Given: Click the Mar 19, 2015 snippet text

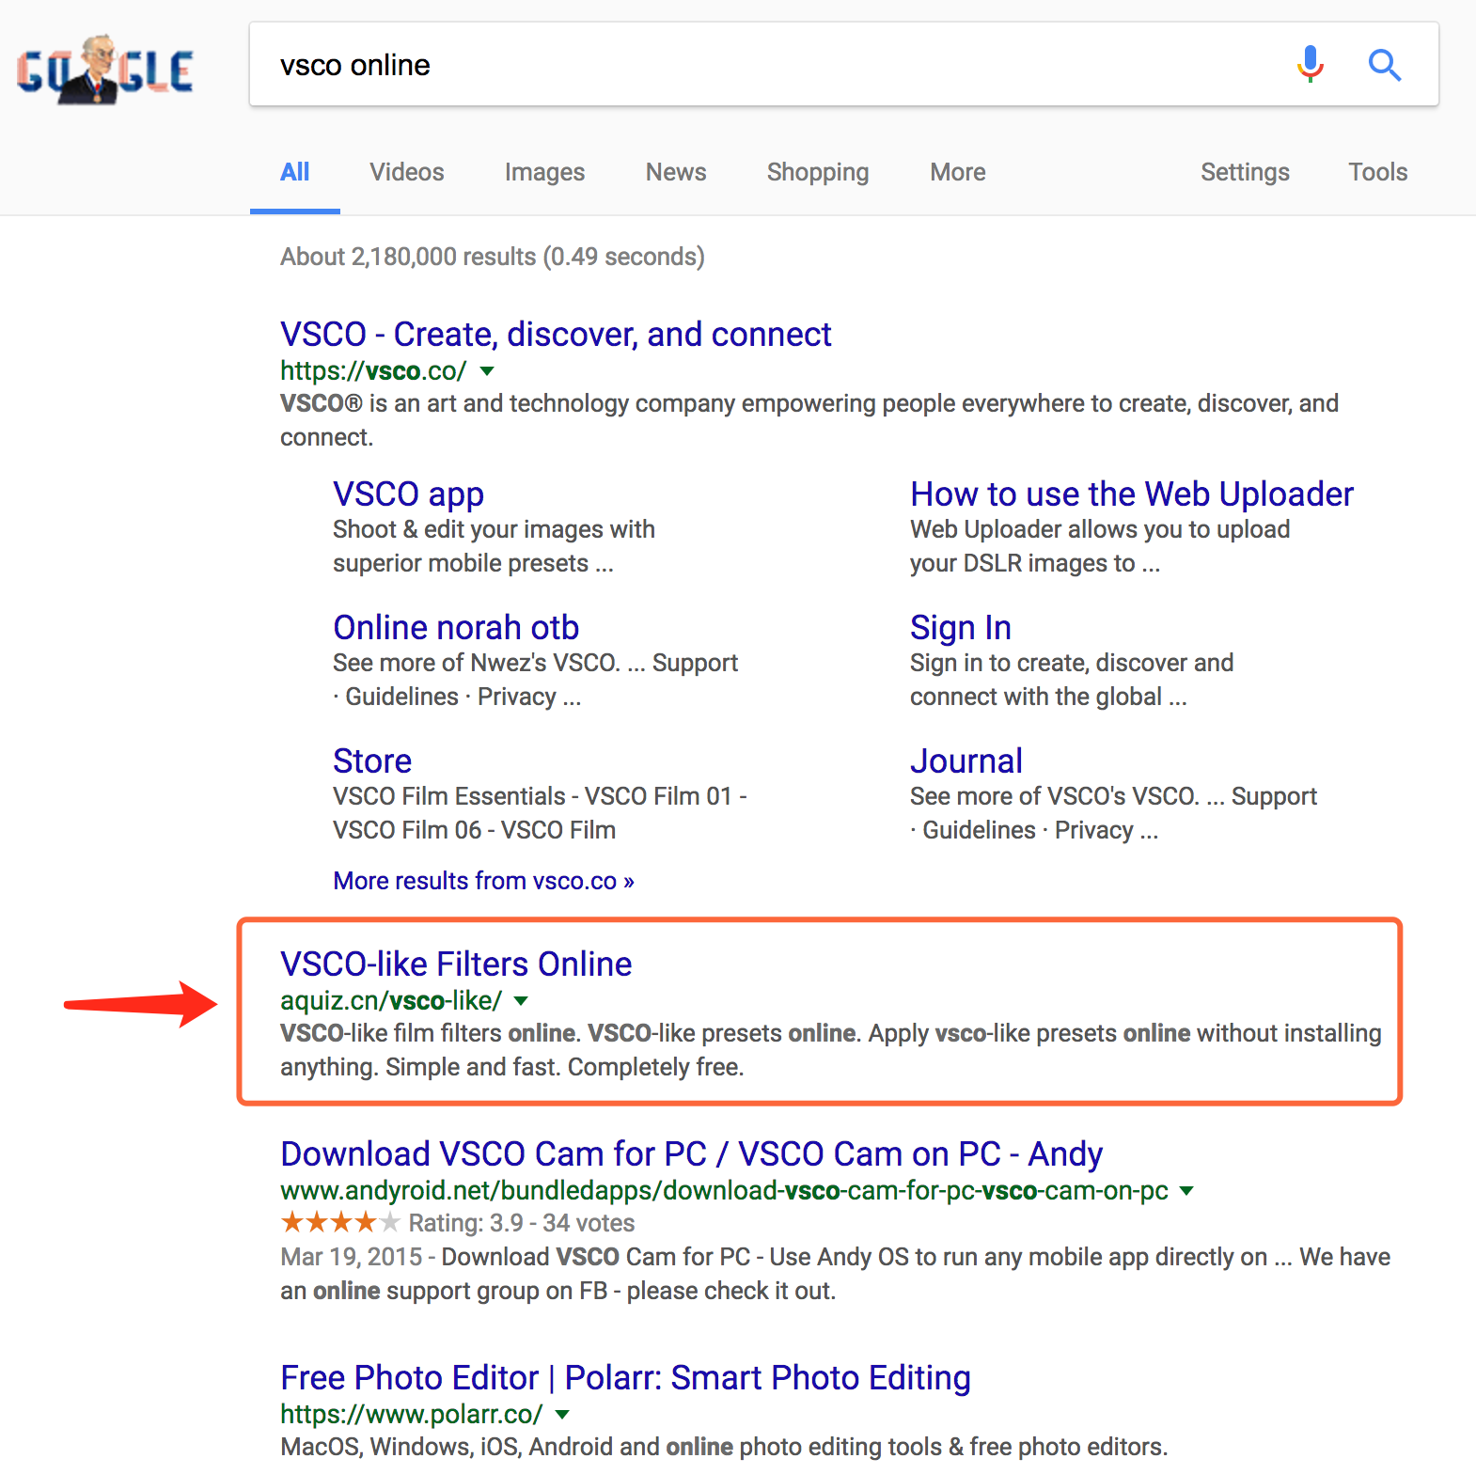Looking at the screenshot, I should click(x=835, y=1274).
